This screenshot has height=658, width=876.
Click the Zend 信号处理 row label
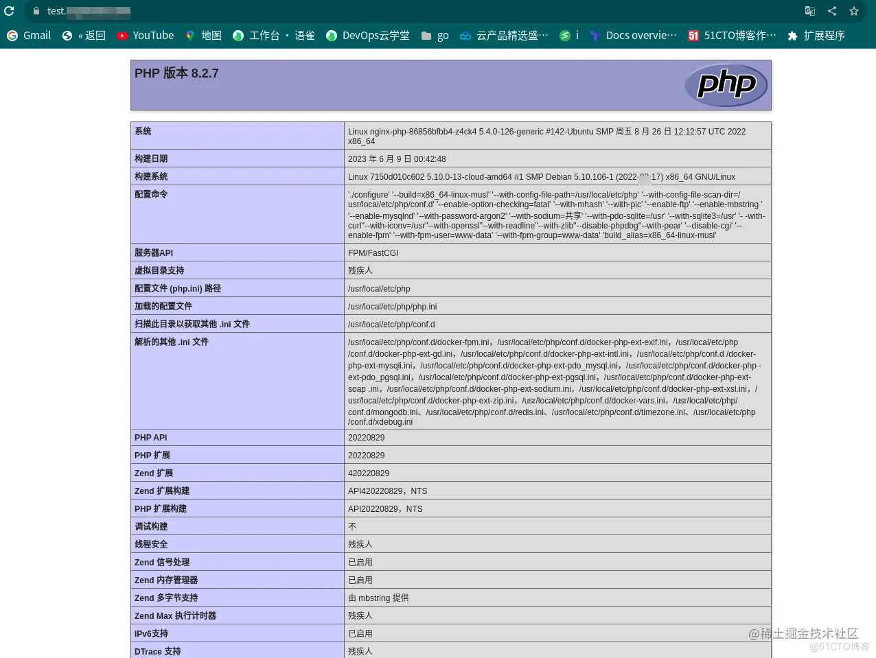coord(162,563)
